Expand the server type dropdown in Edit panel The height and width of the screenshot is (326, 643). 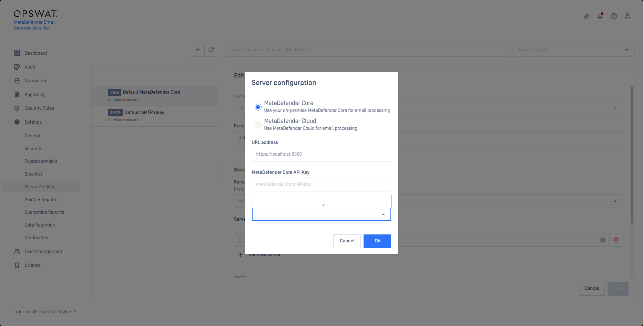click(615, 108)
